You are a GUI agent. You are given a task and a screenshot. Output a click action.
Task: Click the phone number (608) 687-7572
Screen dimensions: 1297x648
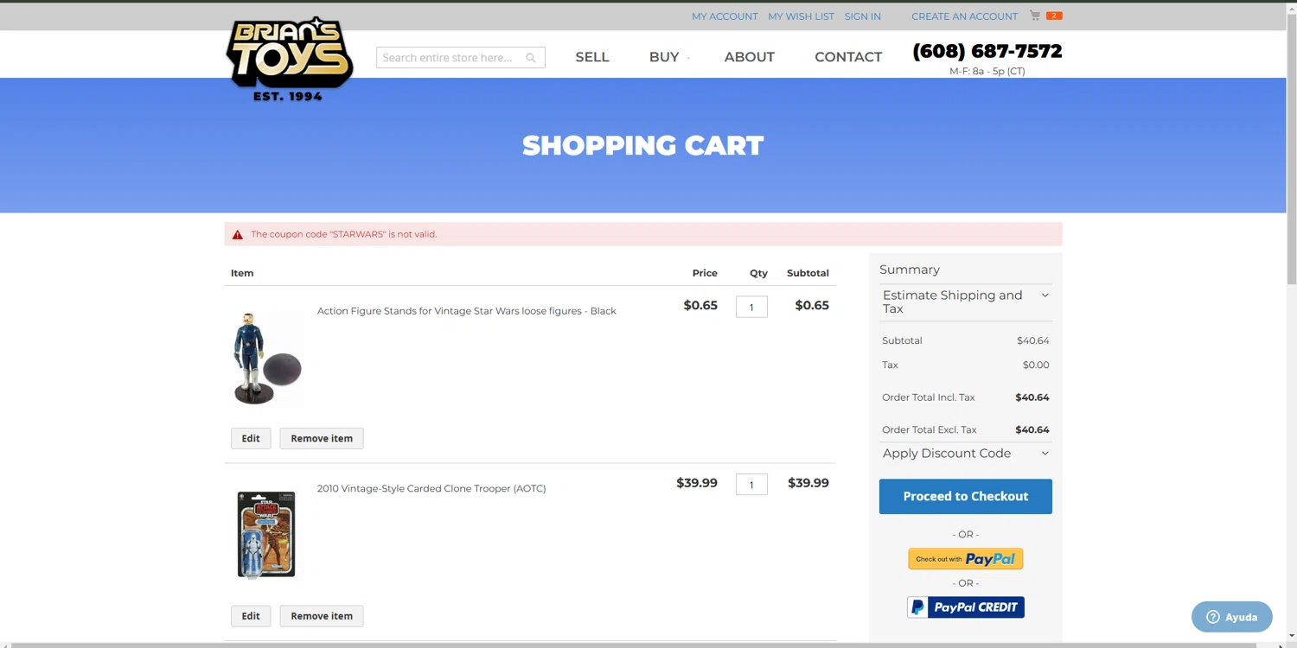(987, 51)
